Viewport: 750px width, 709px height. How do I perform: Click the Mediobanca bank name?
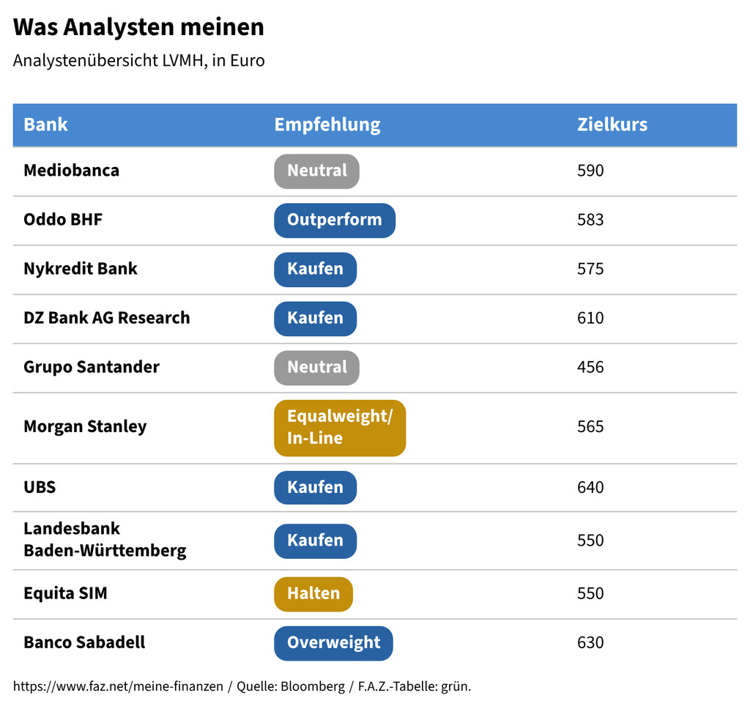71,171
